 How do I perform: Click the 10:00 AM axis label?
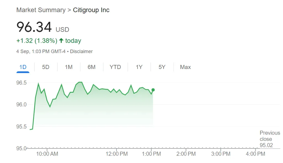[x=47, y=154]
